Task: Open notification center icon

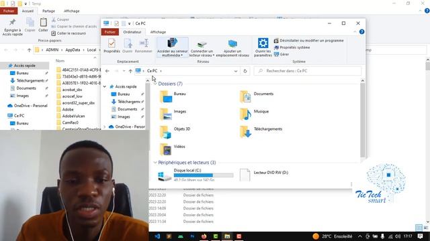Action: pos(421,236)
